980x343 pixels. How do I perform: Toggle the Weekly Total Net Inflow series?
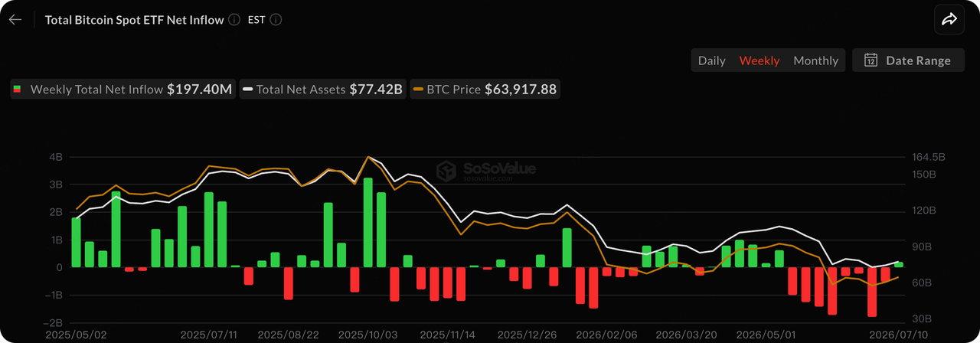point(123,90)
